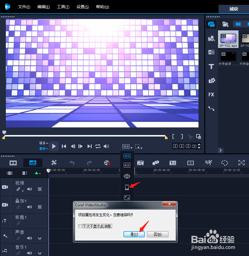Viewport: 249px width, 256px height.
Task: Open the instant project templates panel
Action: pos(211,39)
